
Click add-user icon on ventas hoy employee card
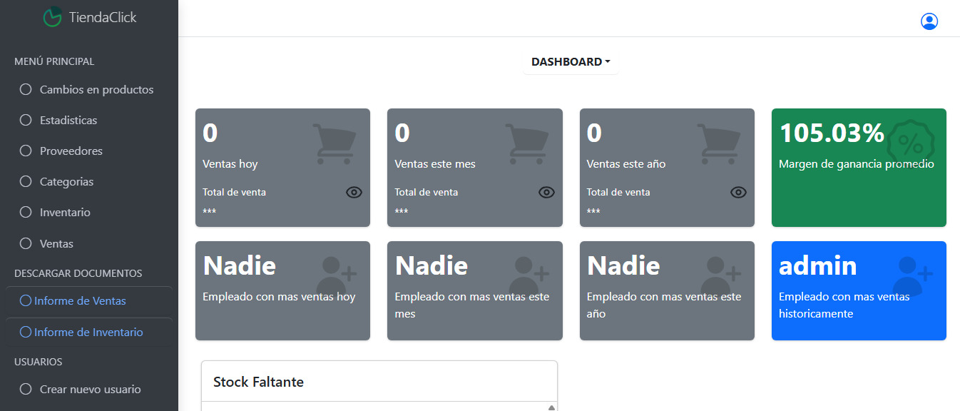(336, 275)
